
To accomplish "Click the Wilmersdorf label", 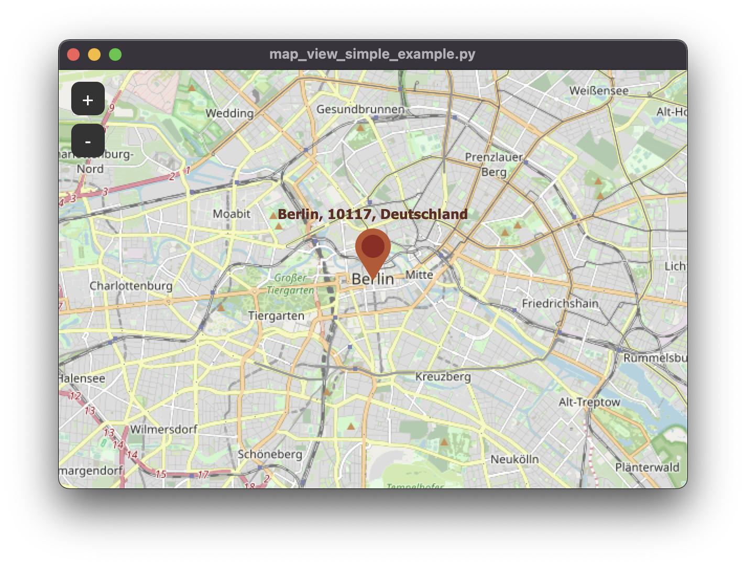I will click(163, 429).
